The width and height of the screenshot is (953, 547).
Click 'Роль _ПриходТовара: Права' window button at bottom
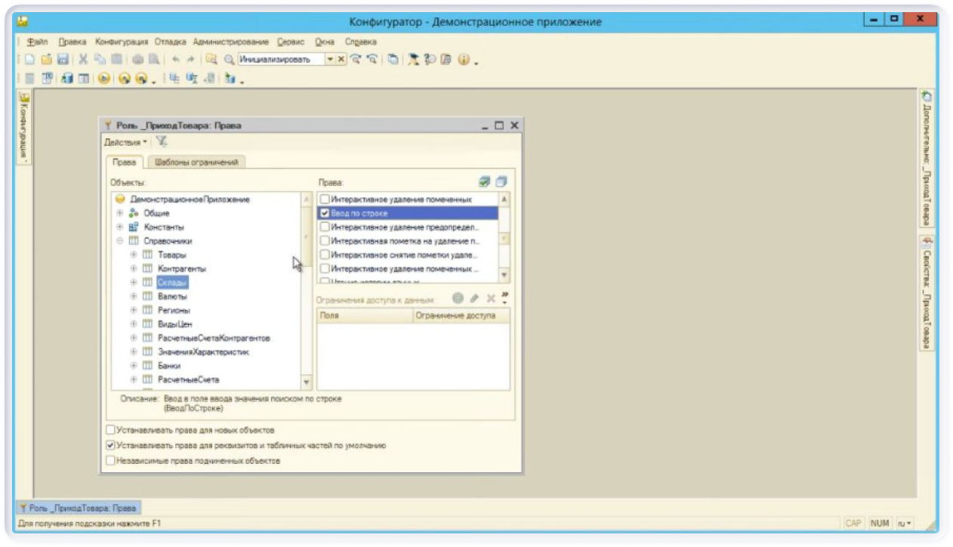coord(78,508)
